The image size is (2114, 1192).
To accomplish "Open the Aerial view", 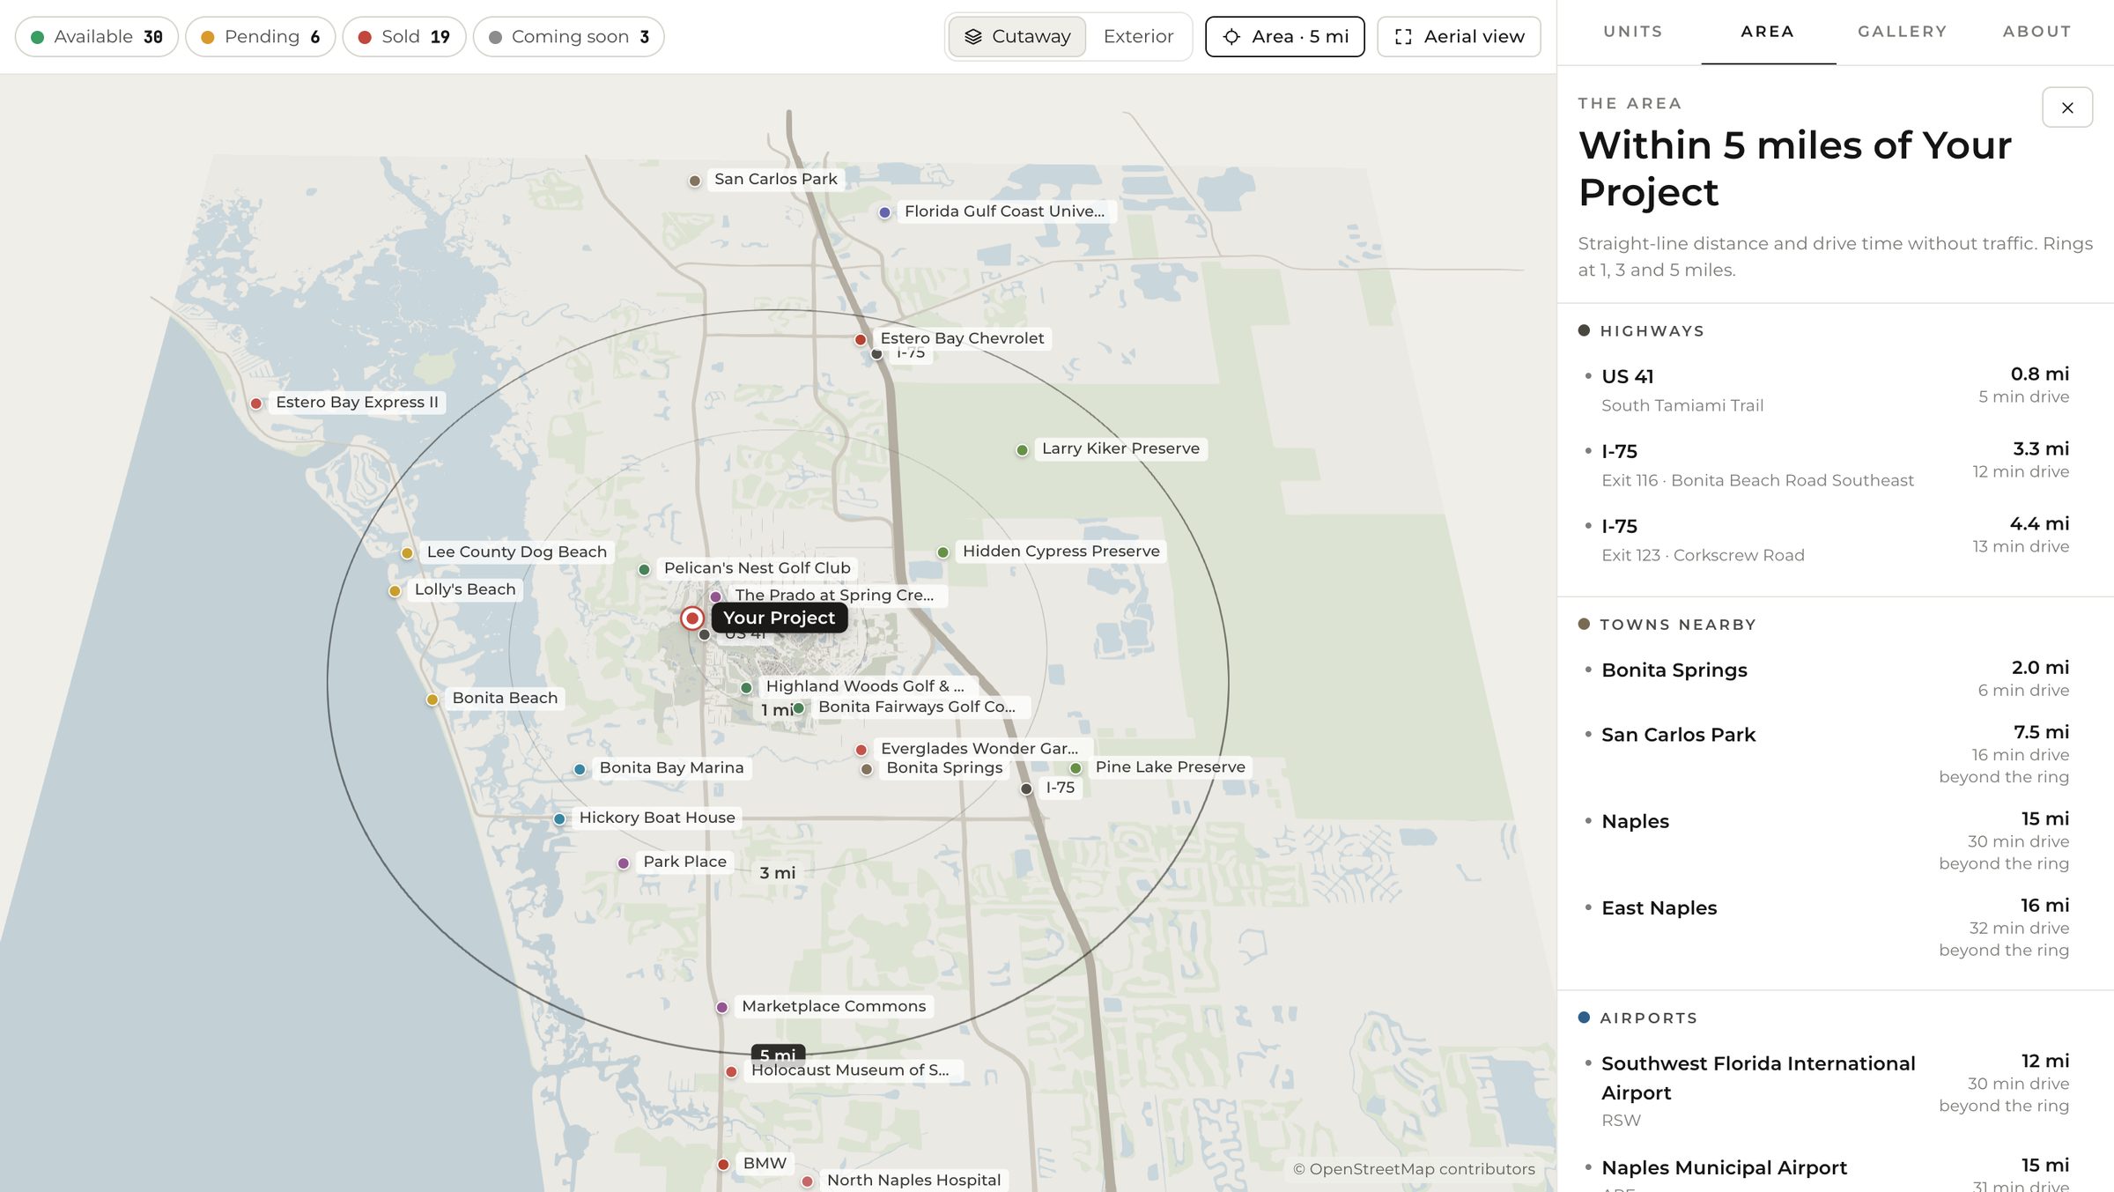I will (x=1459, y=37).
